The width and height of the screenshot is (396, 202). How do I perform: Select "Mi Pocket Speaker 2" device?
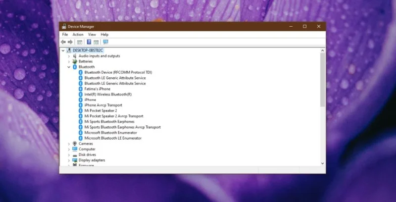coord(100,110)
